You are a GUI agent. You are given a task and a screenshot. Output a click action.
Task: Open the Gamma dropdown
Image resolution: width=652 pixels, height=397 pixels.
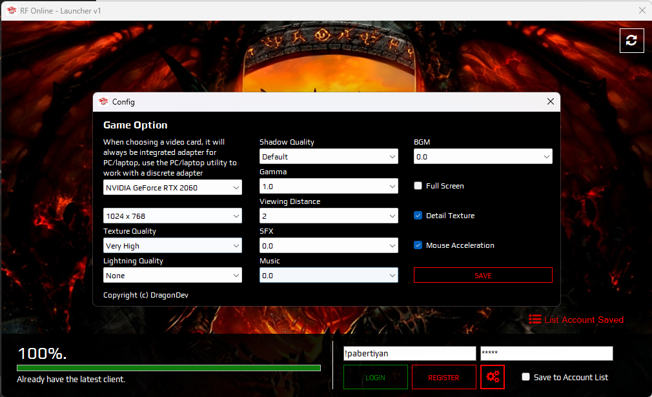click(x=329, y=187)
